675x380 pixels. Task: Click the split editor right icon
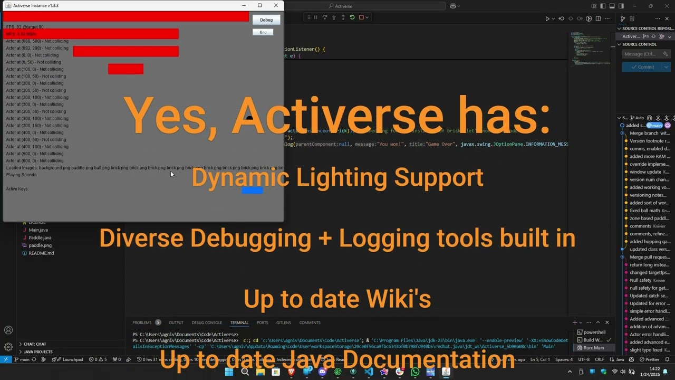(x=598, y=18)
